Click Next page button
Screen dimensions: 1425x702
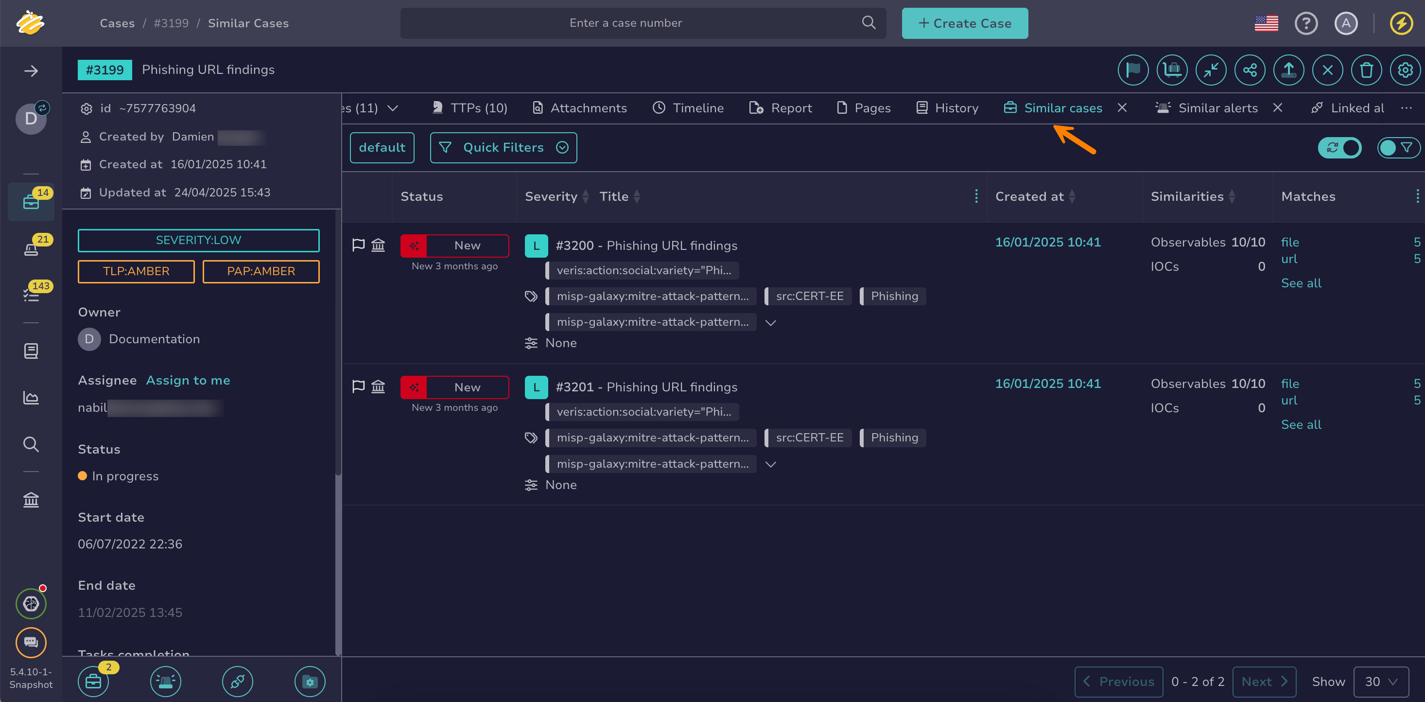click(1264, 682)
